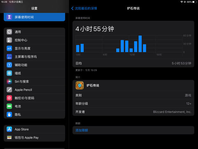
Task: Click the Wallpaper flower icon
Action: pyautogui.click(x=9, y=73)
